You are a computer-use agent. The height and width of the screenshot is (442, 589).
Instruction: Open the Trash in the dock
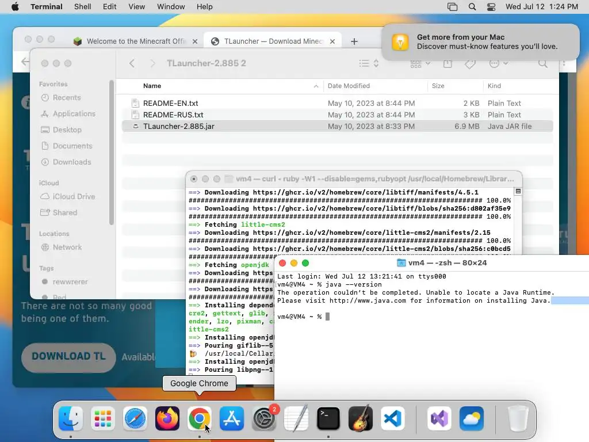[x=518, y=418]
